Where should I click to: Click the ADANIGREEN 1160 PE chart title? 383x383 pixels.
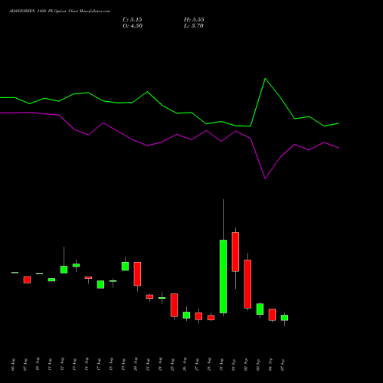tap(60, 11)
